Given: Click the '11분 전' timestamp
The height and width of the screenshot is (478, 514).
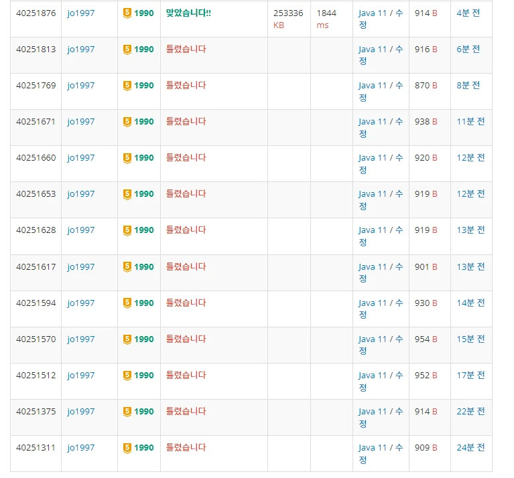Looking at the screenshot, I should click(470, 122).
